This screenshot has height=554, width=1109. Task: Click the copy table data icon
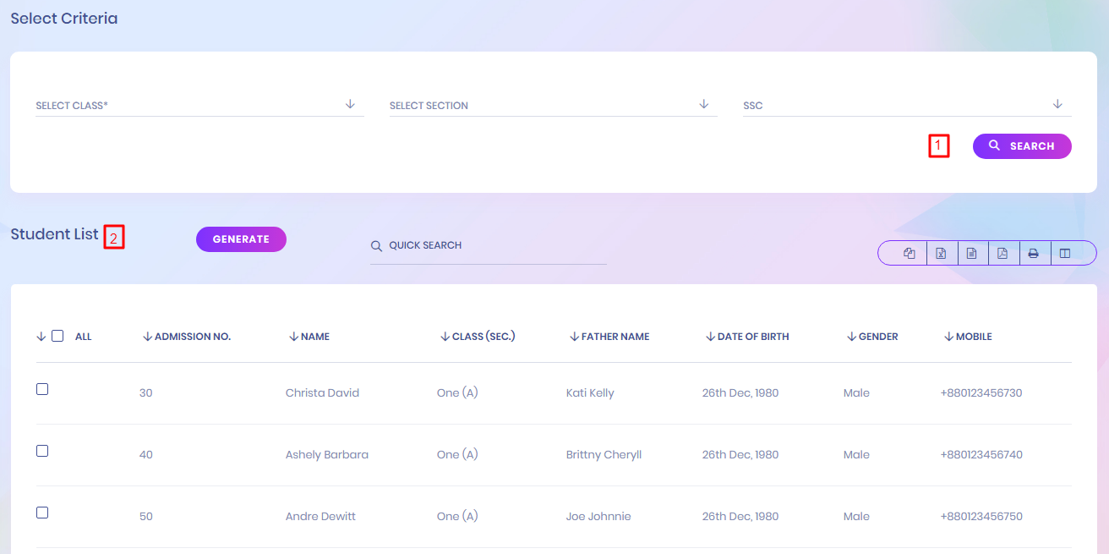point(910,253)
